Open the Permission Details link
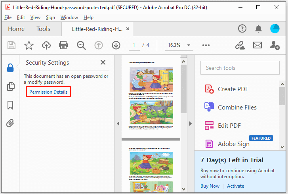This screenshot has height=194, width=288. click(x=48, y=92)
